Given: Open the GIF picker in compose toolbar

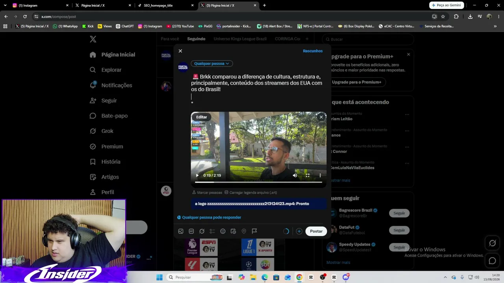Looking at the screenshot, I should pos(191,231).
